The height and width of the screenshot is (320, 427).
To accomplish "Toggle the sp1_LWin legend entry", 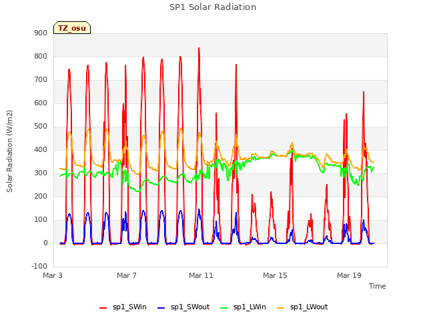I will (x=243, y=307).
